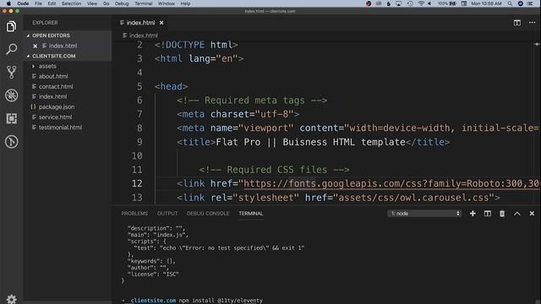Viewport: 541px width, 304px height.
Task: Open the 1: node terminal selector dropdown
Action: pos(424,214)
